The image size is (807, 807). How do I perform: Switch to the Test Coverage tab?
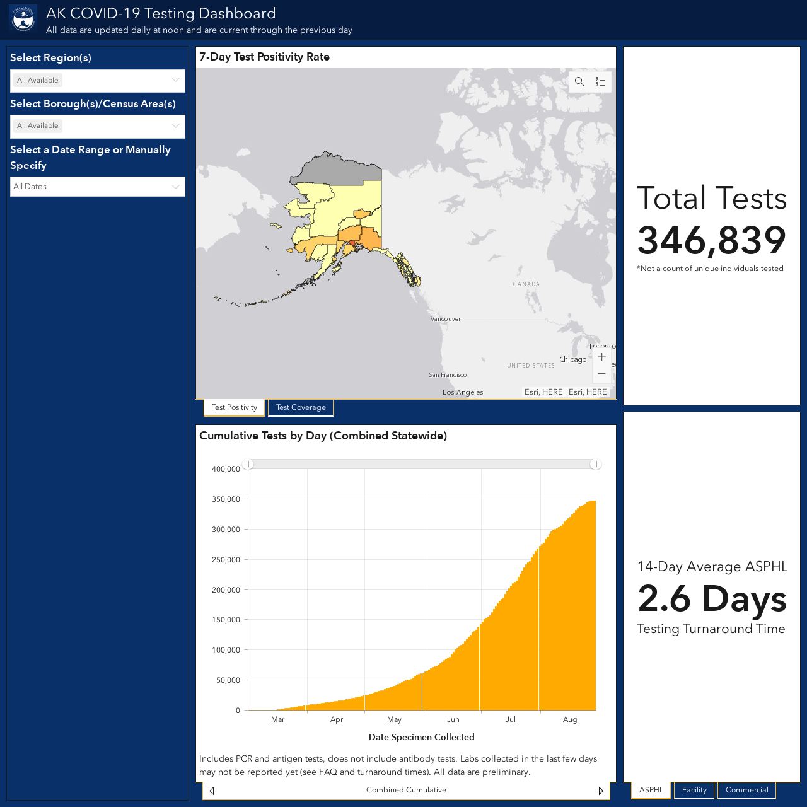pos(301,407)
